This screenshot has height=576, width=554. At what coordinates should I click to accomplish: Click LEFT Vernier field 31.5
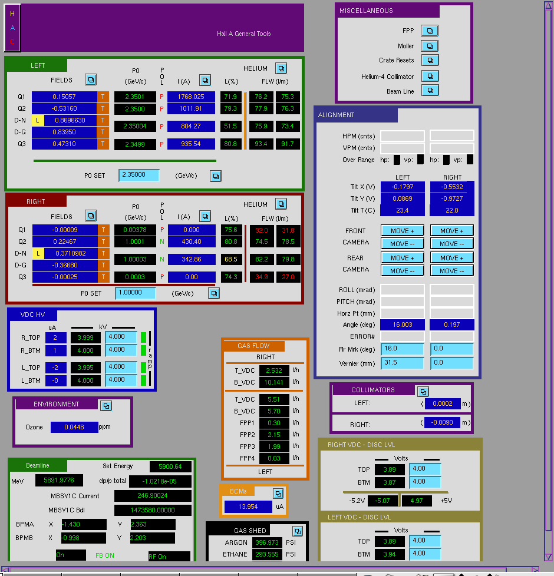403,363
